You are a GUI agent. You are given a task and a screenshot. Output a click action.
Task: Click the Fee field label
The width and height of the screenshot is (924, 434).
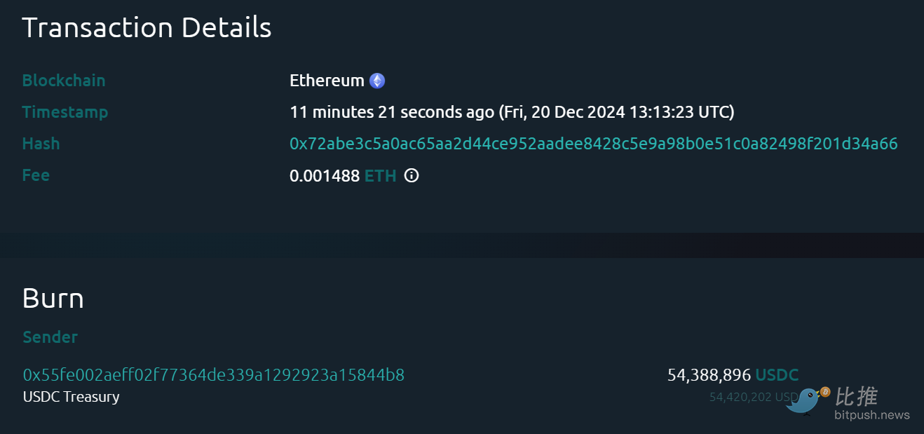click(36, 175)
